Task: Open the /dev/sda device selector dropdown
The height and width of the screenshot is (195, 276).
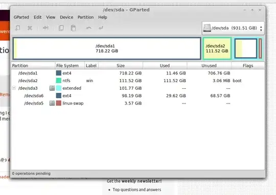Action: (x=233, y=28)
